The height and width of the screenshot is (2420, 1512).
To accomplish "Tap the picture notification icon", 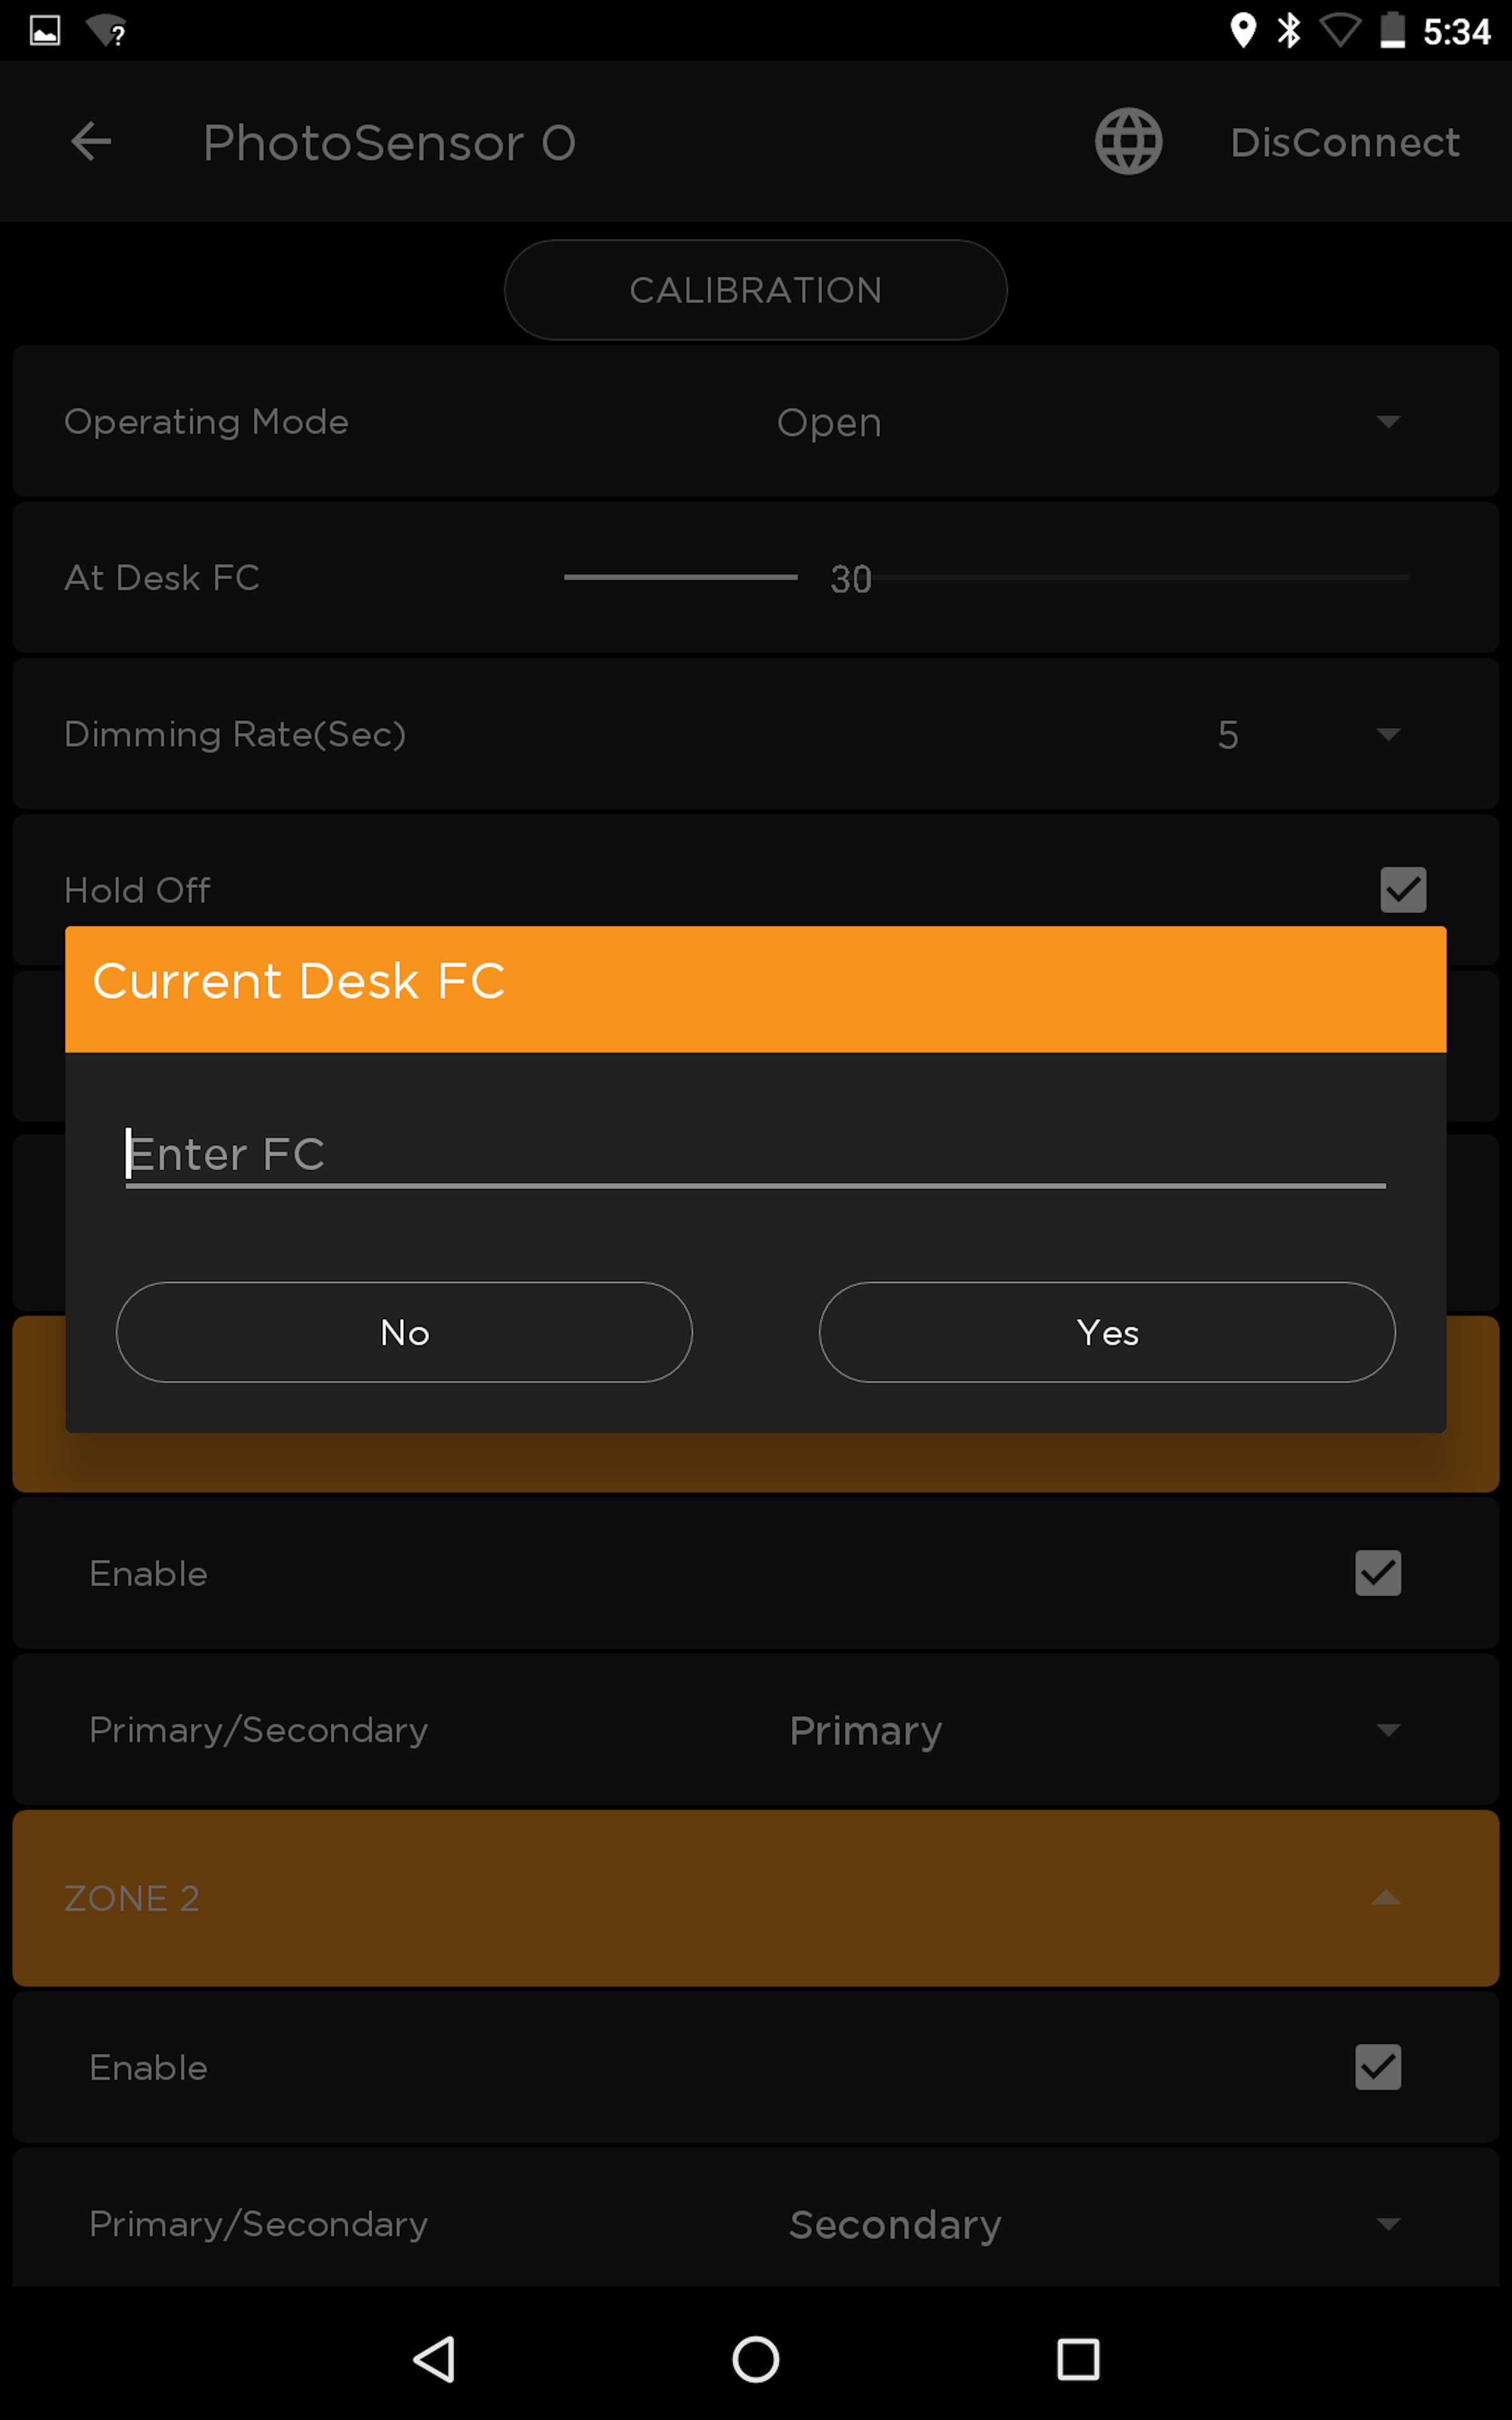I will 45,31.
